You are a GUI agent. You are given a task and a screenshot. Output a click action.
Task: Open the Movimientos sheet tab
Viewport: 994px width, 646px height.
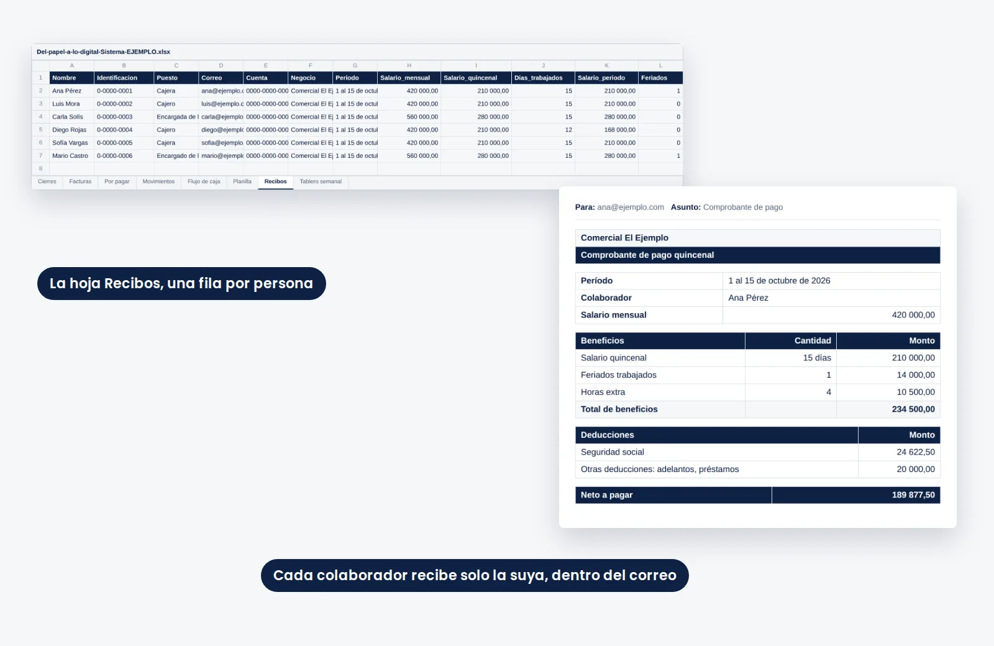tap(158, 182)
